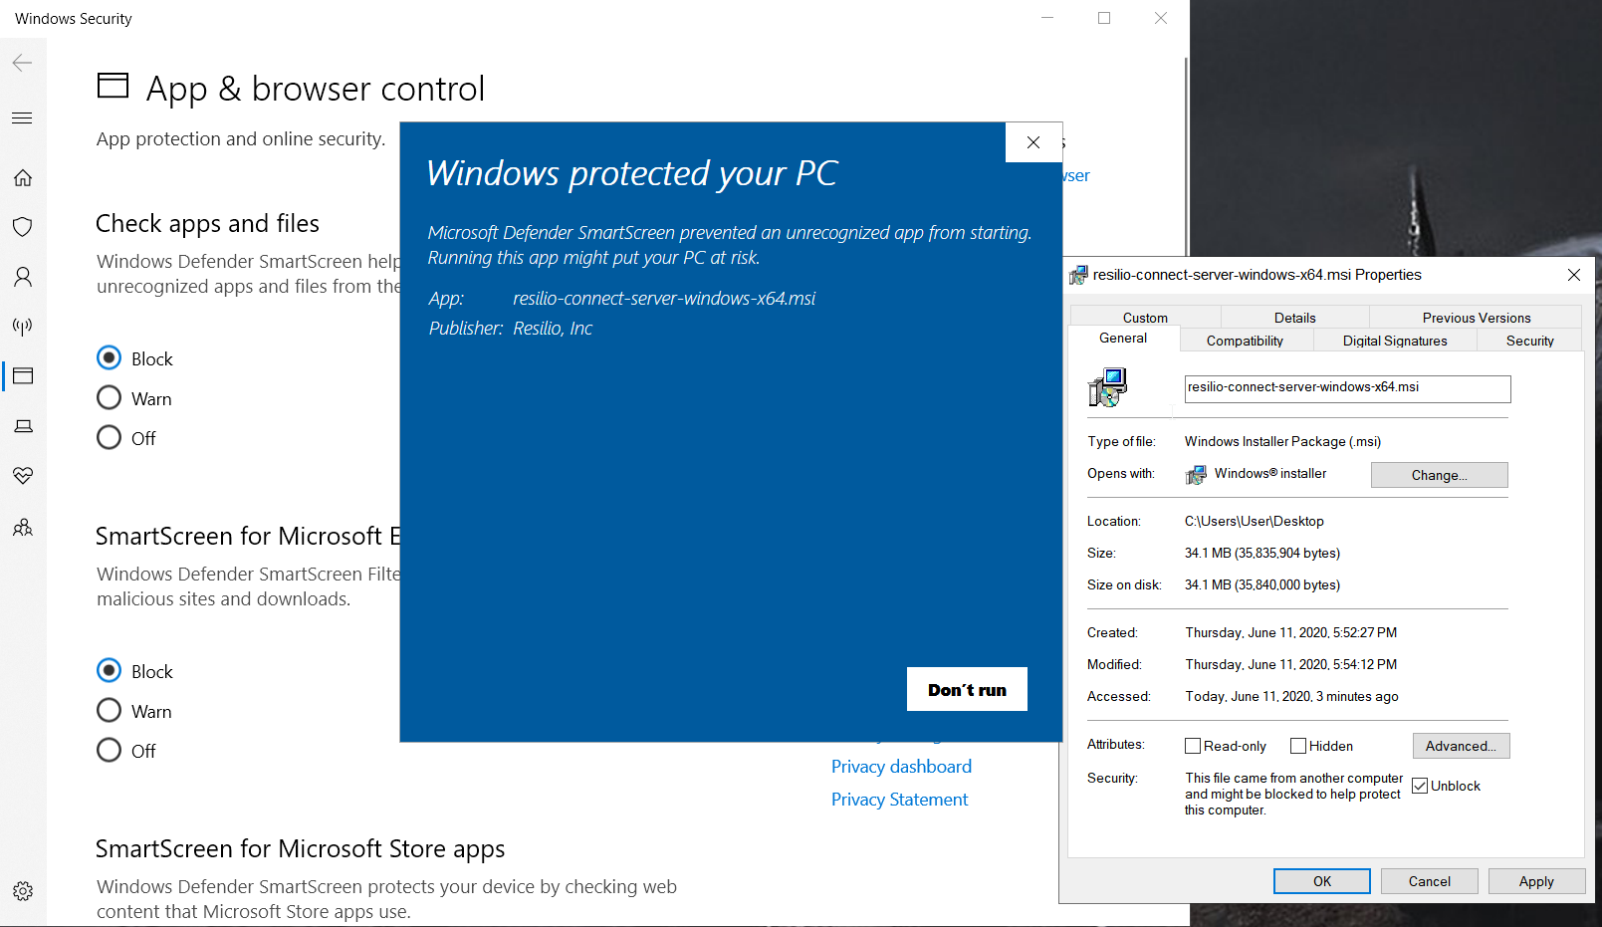This screenshot has height=927, width=1602.
Task: Open the Privacy dashboard link
Action: click(901, 767)
